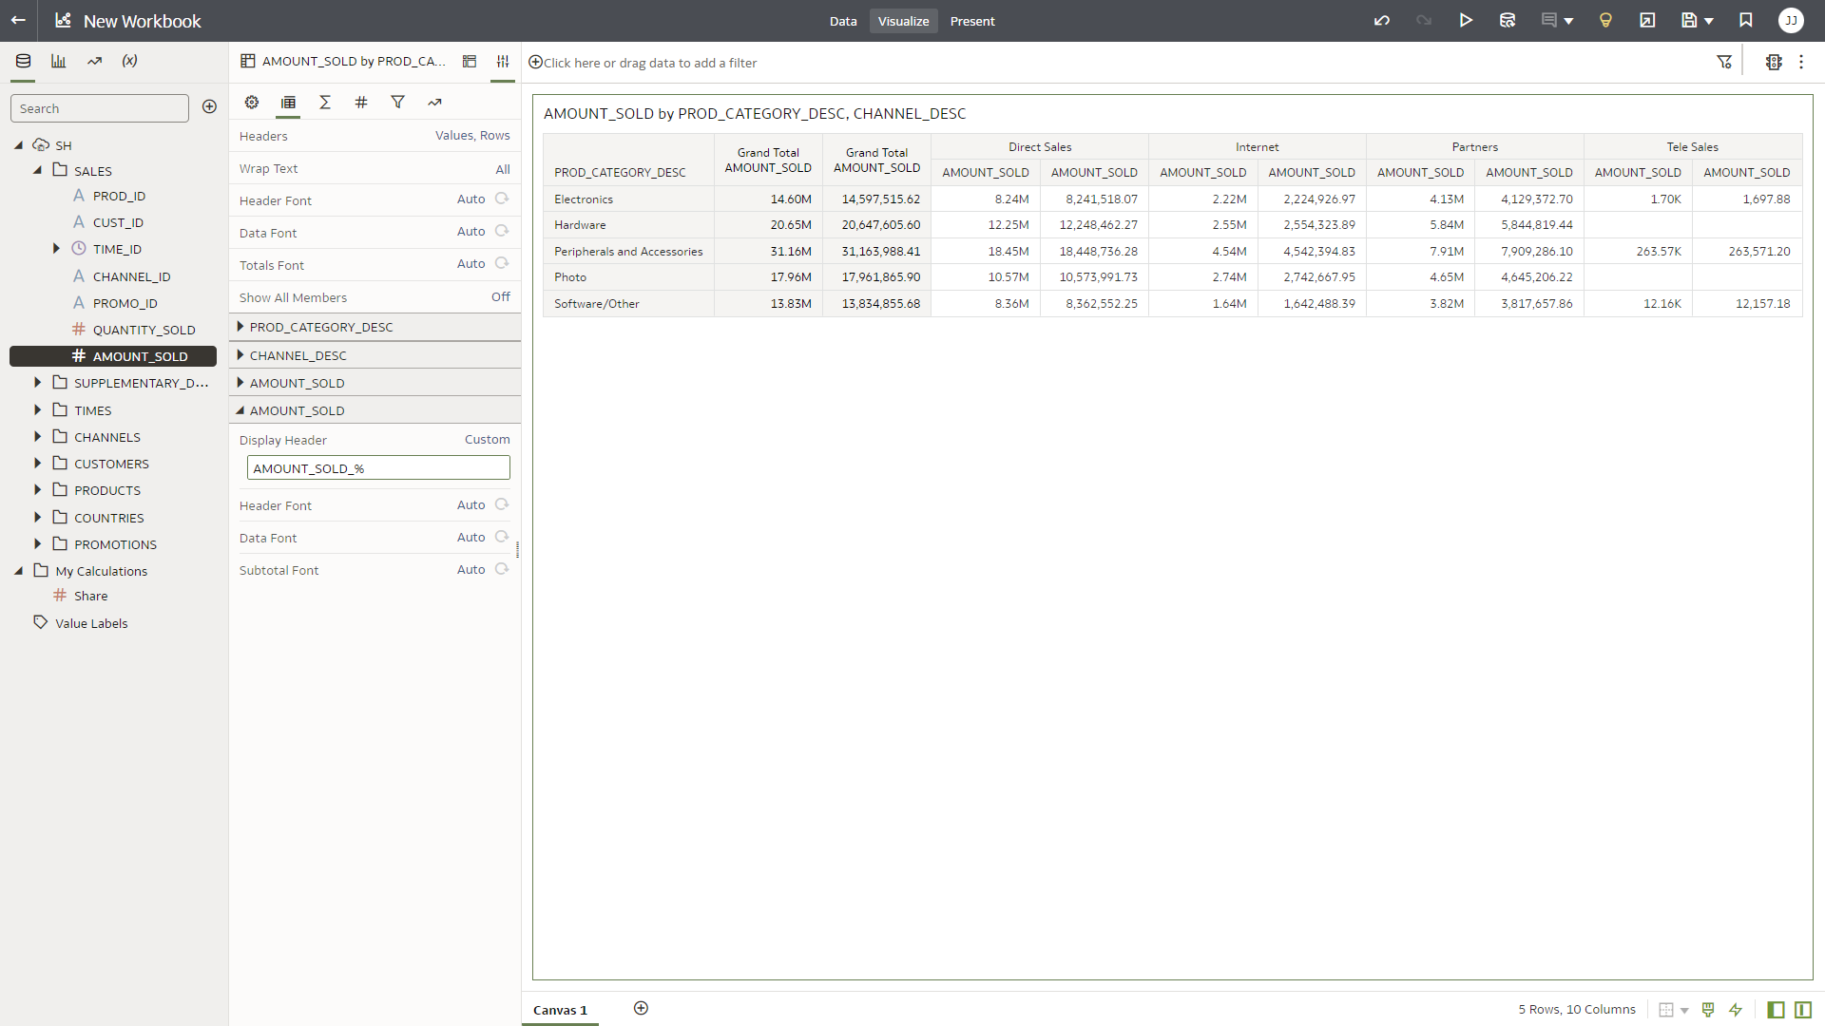Open the Data panel database icon
This screenshot has width=1825, height=1026.
(x=23, y=61)
